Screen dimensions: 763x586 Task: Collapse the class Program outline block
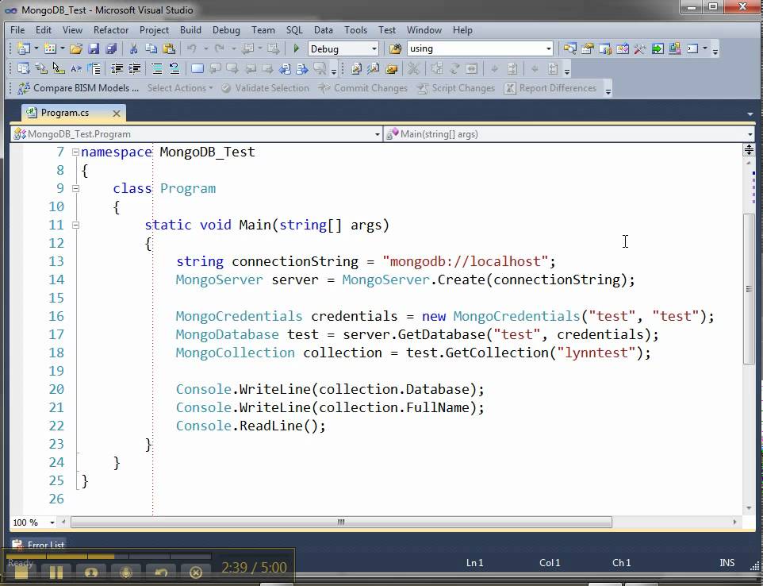[75, 188]
